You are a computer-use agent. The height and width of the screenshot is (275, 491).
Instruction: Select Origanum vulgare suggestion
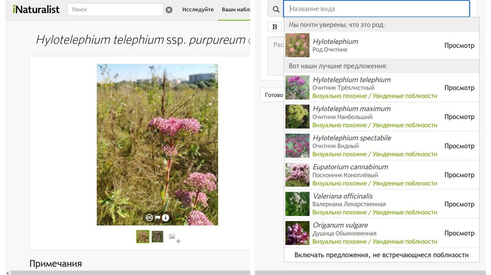pyautogui.click(x=382, y=233)
